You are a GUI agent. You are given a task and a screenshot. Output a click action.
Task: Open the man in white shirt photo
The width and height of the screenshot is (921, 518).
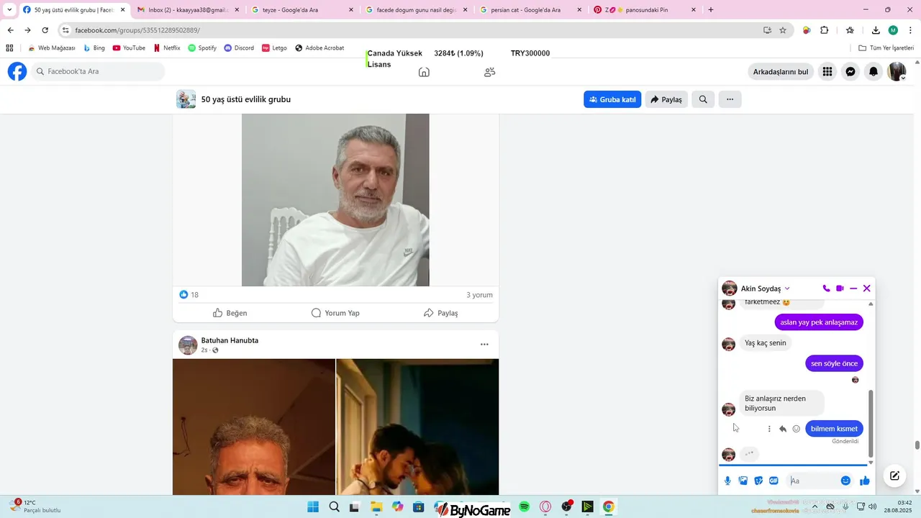point(335,200)
